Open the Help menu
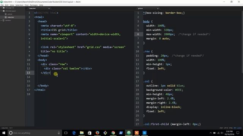Image resolution: width=243 pixels, height=136 pixels. pos(41,5)
